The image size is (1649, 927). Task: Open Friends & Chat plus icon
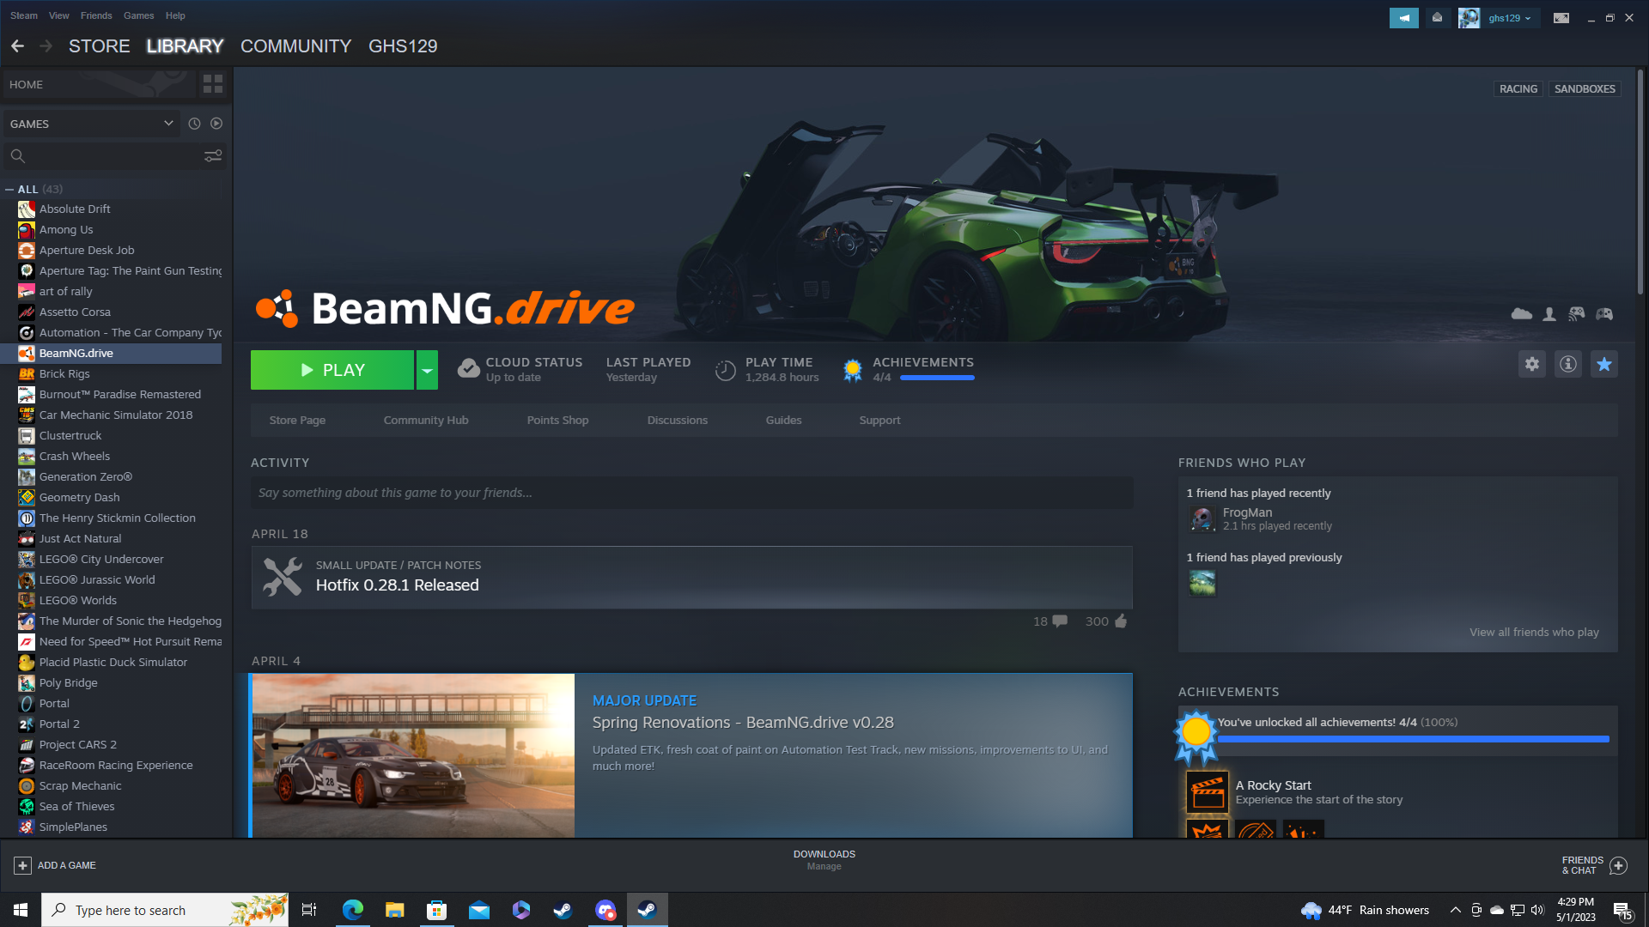tap(1619, 865)
